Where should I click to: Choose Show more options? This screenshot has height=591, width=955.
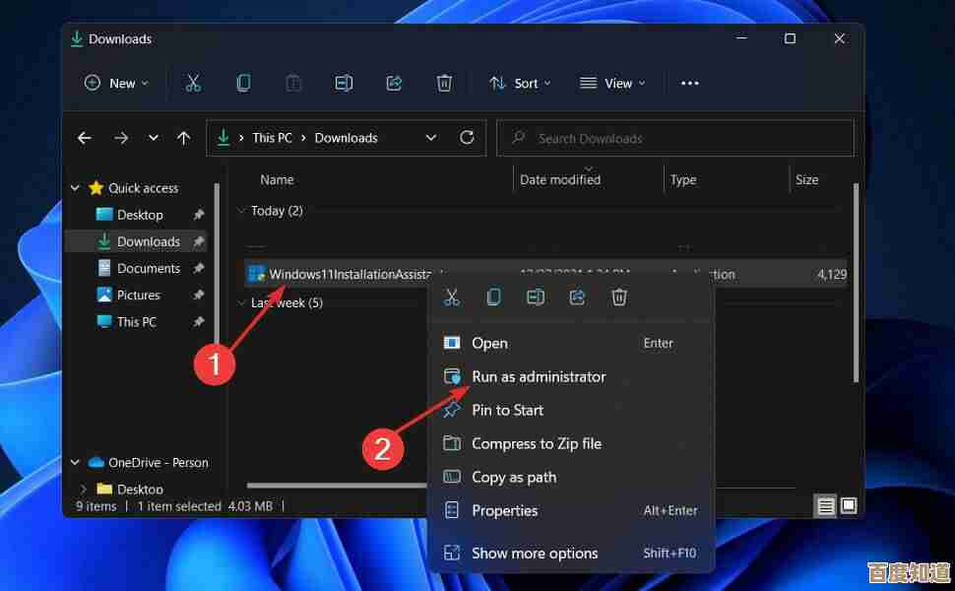pos(535,554)
